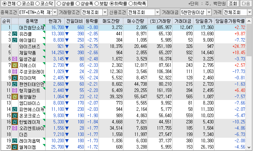Select the 코스피 radio button
253x151 pixels.
pyautogui.click(x=19, y=3)
